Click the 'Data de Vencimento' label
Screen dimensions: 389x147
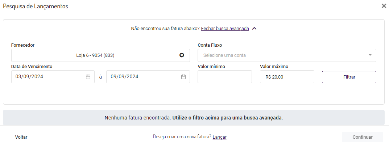(32, 67)
